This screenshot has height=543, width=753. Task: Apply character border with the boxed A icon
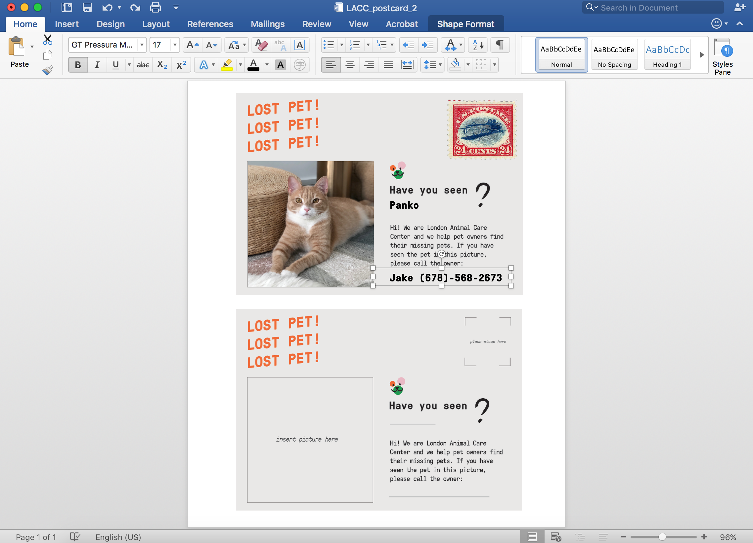click(x=299, y=45)
